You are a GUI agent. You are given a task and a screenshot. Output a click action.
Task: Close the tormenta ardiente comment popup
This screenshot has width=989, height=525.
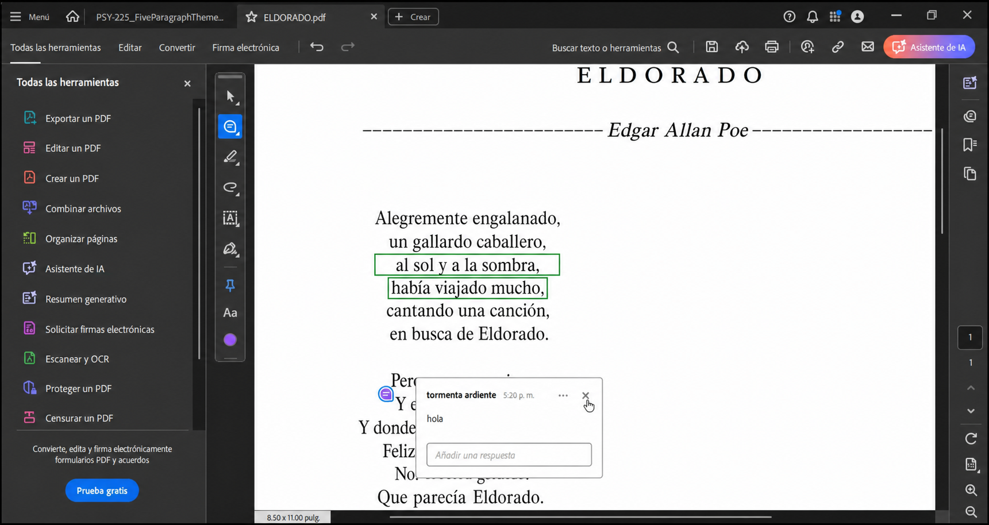[x=585, y=395]
